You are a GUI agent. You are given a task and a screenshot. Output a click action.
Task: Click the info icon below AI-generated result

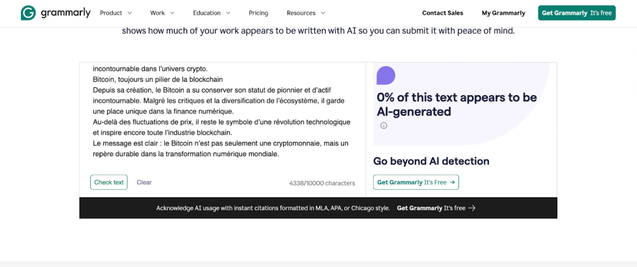pyautogui.click(x=384, y=126)
